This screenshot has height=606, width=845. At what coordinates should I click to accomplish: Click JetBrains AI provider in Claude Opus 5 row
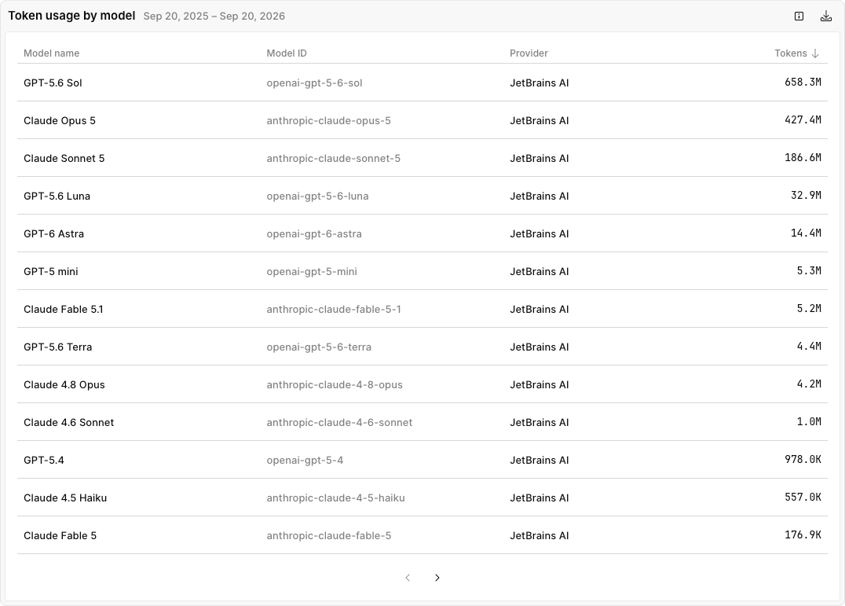540,121
